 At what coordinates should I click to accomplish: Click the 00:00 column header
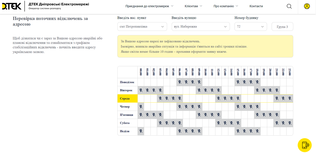click(141, 72)
